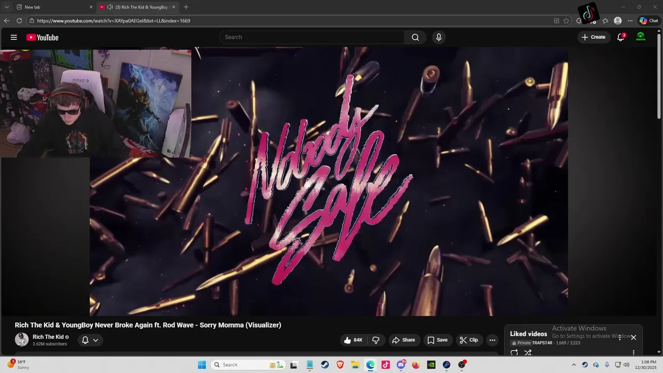This screenshot has width=663, height=373.
Task: Launch Brave browser from taskbar
Action: (x=340, y=365)
